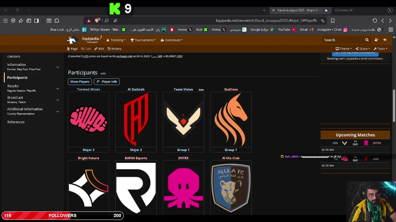Open the Al Qadsiah team name link

136,89
